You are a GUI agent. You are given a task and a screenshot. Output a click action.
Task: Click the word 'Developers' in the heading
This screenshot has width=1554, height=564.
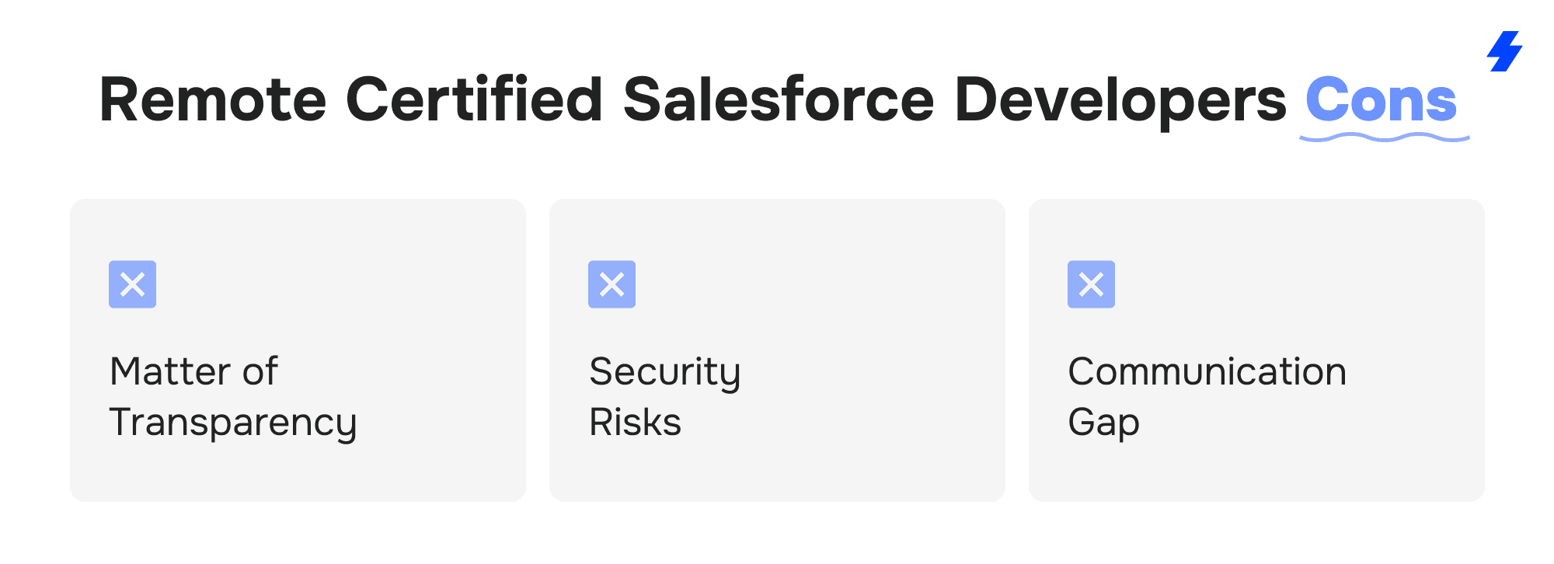(x=1120, y=100)
